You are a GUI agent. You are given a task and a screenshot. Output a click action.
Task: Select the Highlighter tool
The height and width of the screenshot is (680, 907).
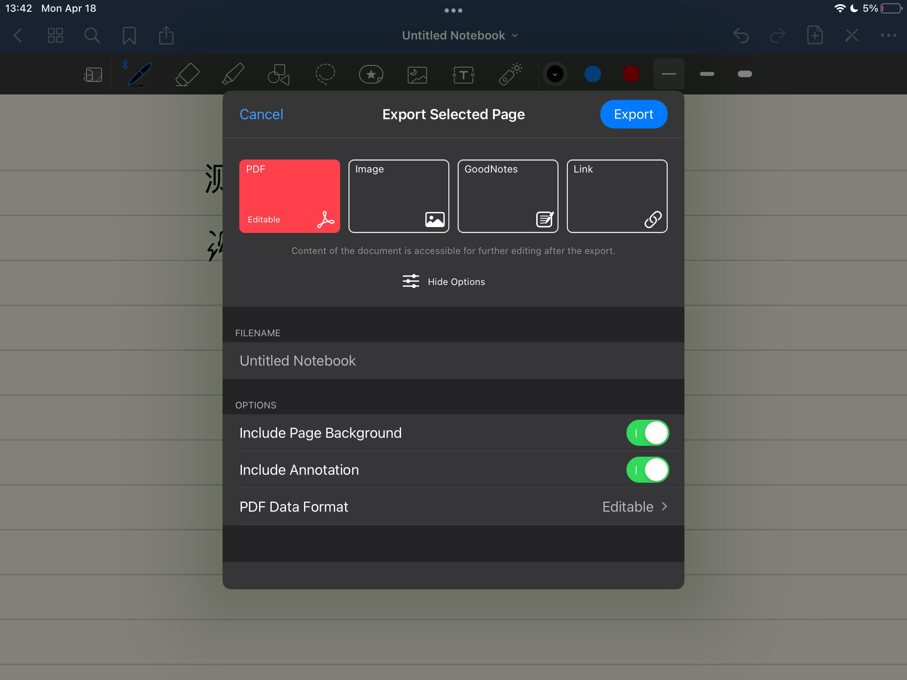(x=233, y=74)
